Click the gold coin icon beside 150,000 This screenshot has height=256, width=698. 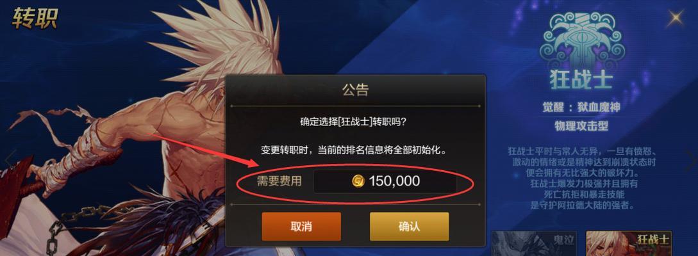358,181
